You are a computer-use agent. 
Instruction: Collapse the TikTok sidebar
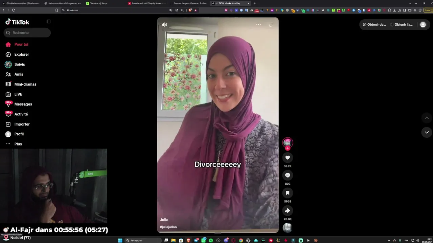48,22
